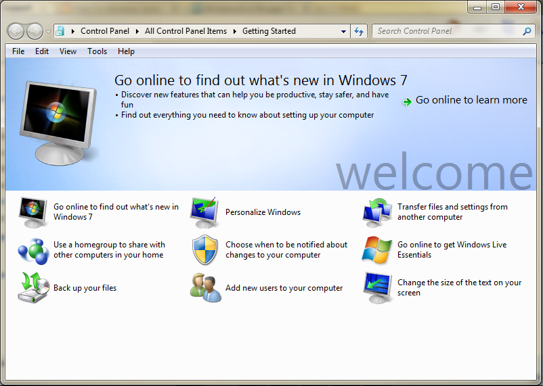Expand the arrow after All Control Panel Items
Screen dimensions: 543x386
(235, 31)
